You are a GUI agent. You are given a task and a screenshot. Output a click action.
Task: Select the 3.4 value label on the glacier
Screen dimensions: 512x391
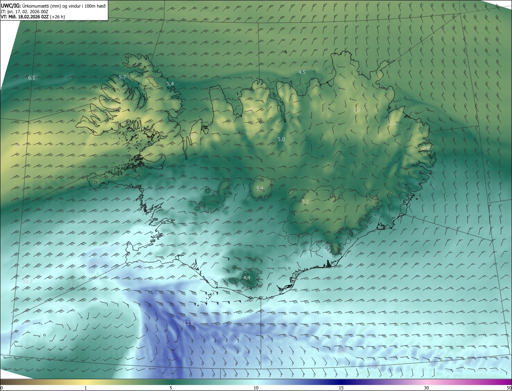(260, 188)
